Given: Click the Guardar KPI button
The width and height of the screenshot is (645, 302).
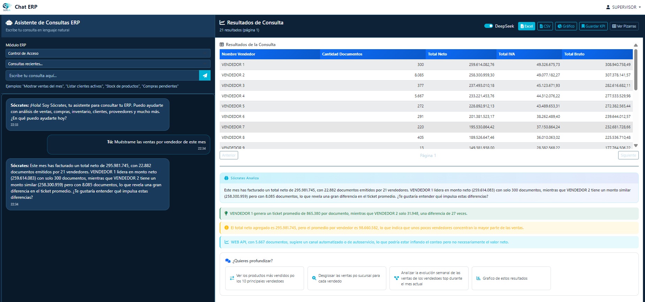Looking at the screenshot, I should point(593,26).
